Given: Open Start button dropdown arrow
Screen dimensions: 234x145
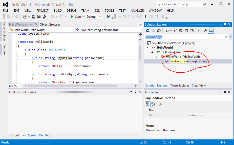Looking at the screenshot, I should (x=83, y=17).
